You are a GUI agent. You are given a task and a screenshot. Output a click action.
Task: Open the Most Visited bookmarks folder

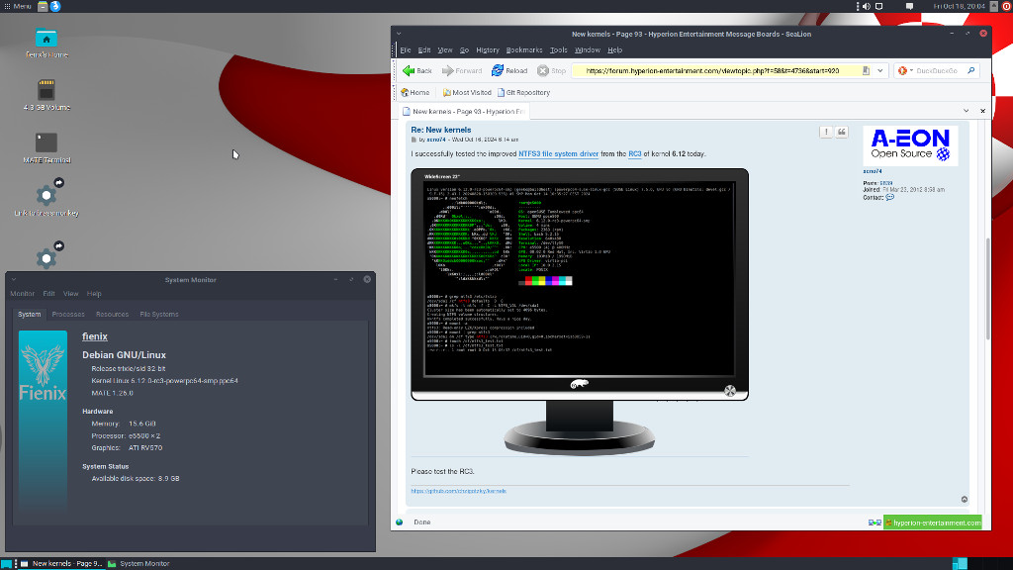(x=467, y=92)
